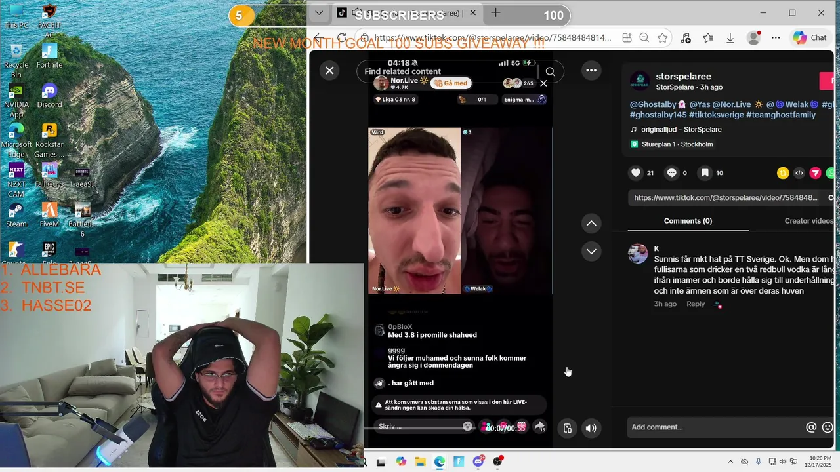The height and width of the screenshot is (472, 840).
Task: Click the Find related content search field
Action: [449, 71]
